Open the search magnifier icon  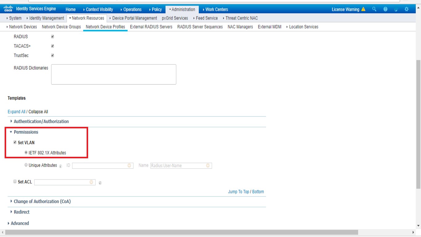coord(374,9)
